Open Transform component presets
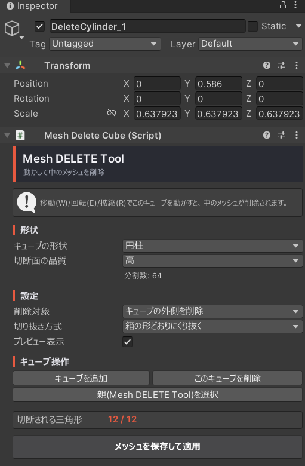This screenshot has height=466, width=305. [x=282, y=65]
